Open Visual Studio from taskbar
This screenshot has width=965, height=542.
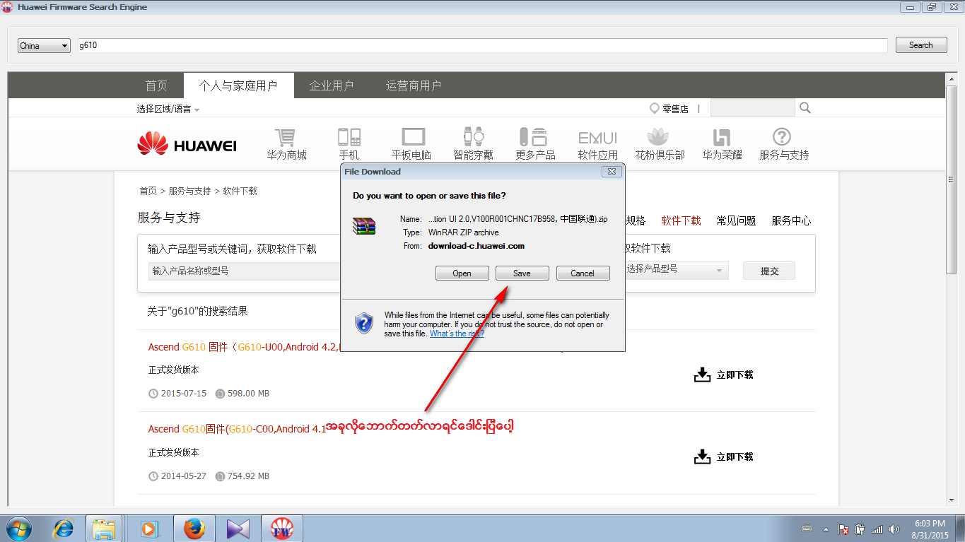coord(238,528)
